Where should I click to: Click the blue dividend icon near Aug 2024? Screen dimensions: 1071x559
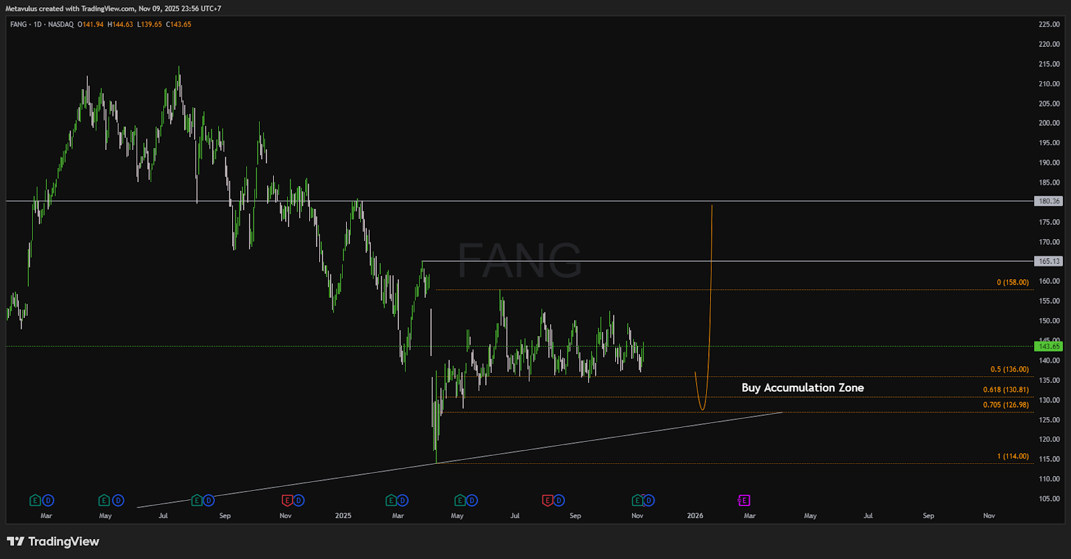[209, 500]
